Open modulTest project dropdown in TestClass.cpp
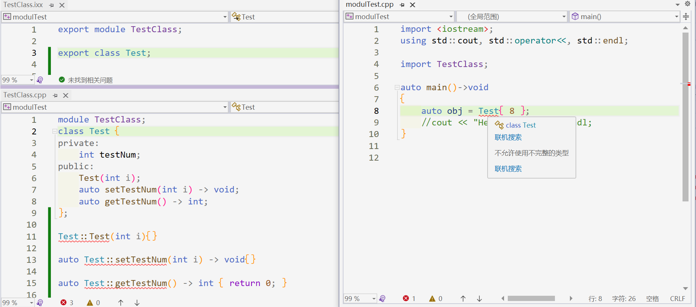The width and height of the screenshot is (696, 307). tap(115, 107)
